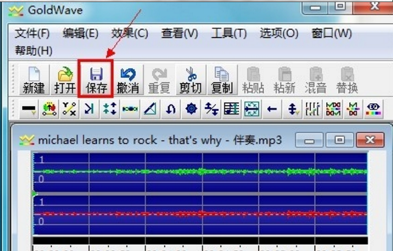Open the Echo effect icon
Screen dimensions: 393x251
(90, 109)
